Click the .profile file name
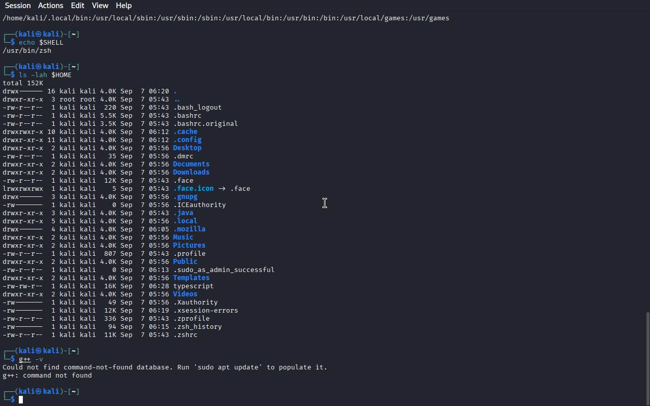The width and height of the screenshot is (650, 406). tap(189, 254)
